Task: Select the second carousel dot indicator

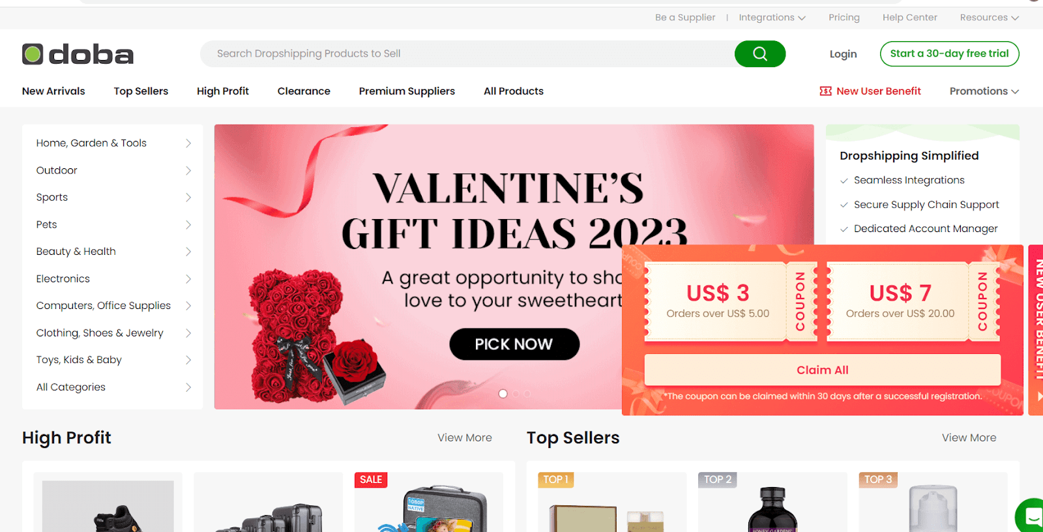Action: tap(516, 394)
